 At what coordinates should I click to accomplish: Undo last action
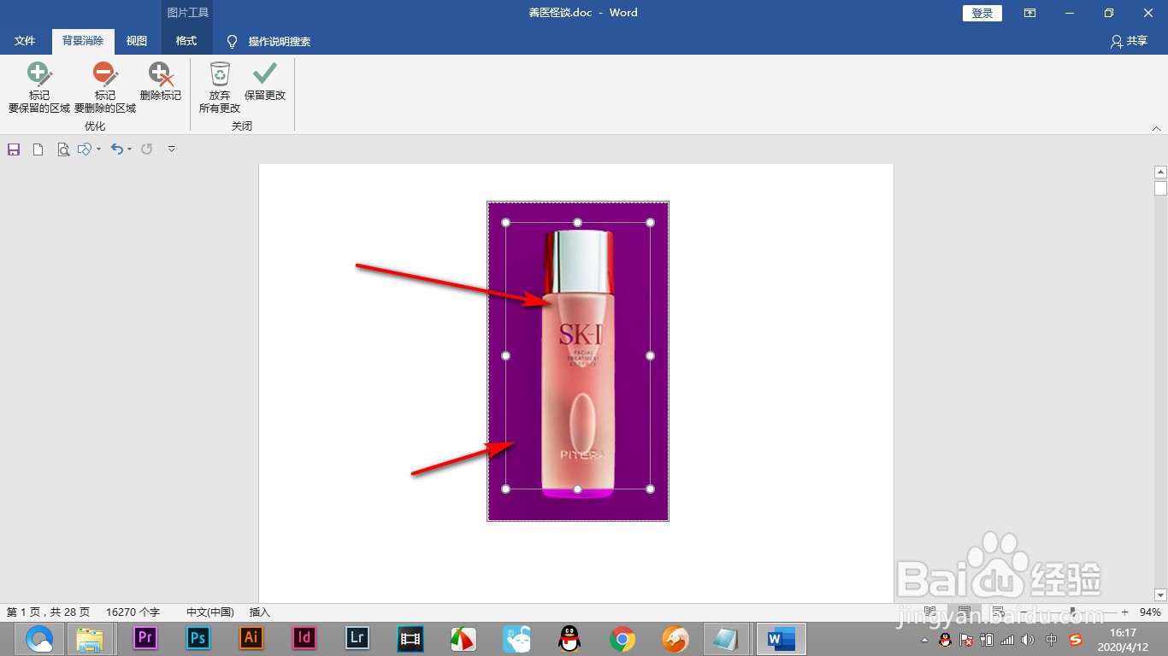[117, 149]
